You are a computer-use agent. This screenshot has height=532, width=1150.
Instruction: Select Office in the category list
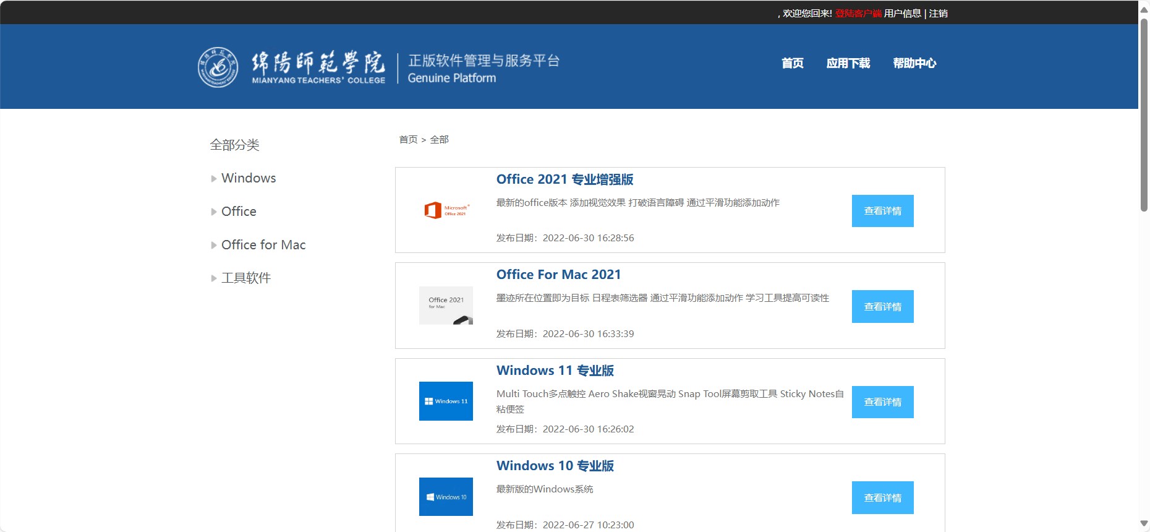[x=239, y=212]
